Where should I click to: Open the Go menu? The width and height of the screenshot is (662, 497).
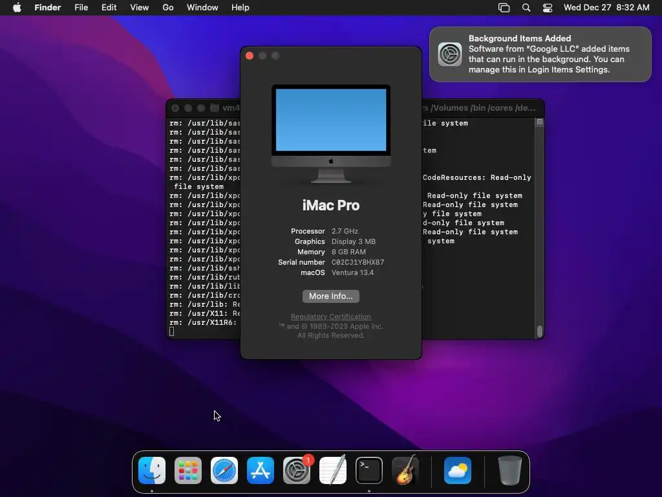click(168, 8)
